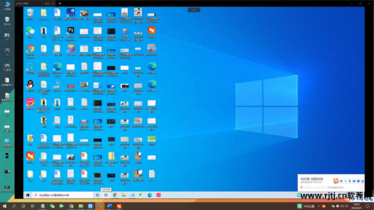Select Adobe Photoshop shortcut on remote desktop

pyautogui.click(x=71, y=34)
